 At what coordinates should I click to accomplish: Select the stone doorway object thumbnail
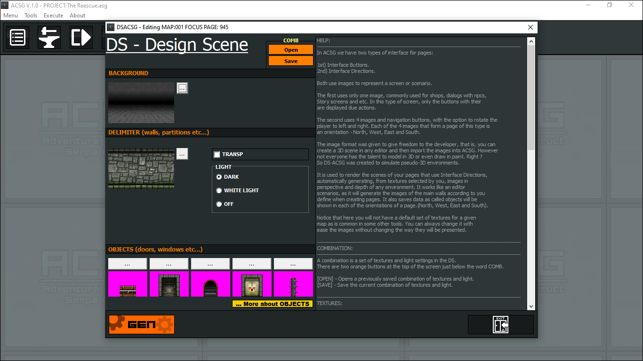tap(169, 284)
